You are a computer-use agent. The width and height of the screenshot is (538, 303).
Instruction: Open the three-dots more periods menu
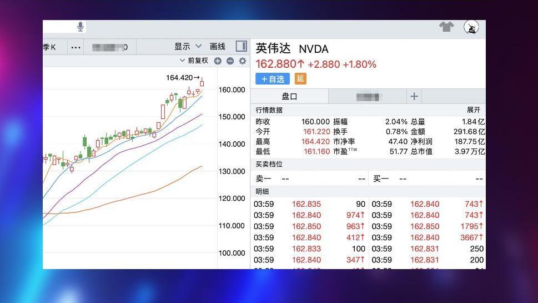tap(76, 47)
